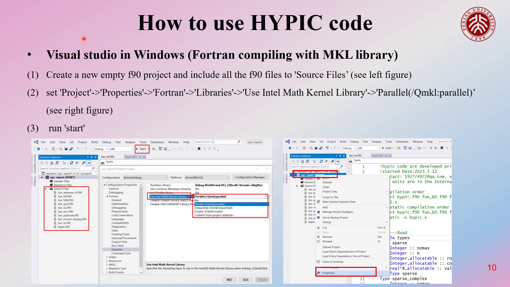Image resolution: width=510 pixels, height=287 pixels.
Task: Click 取消 (Cancel) button in property pages
Action: pyautogui.click(x=246, y=280)
